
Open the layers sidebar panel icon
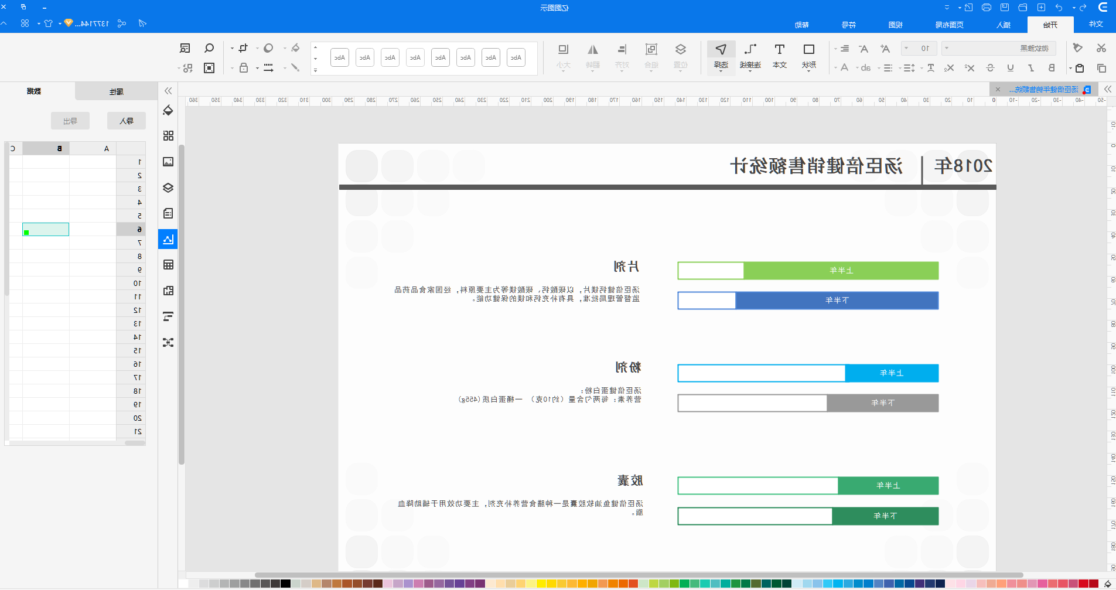point(168,187)
